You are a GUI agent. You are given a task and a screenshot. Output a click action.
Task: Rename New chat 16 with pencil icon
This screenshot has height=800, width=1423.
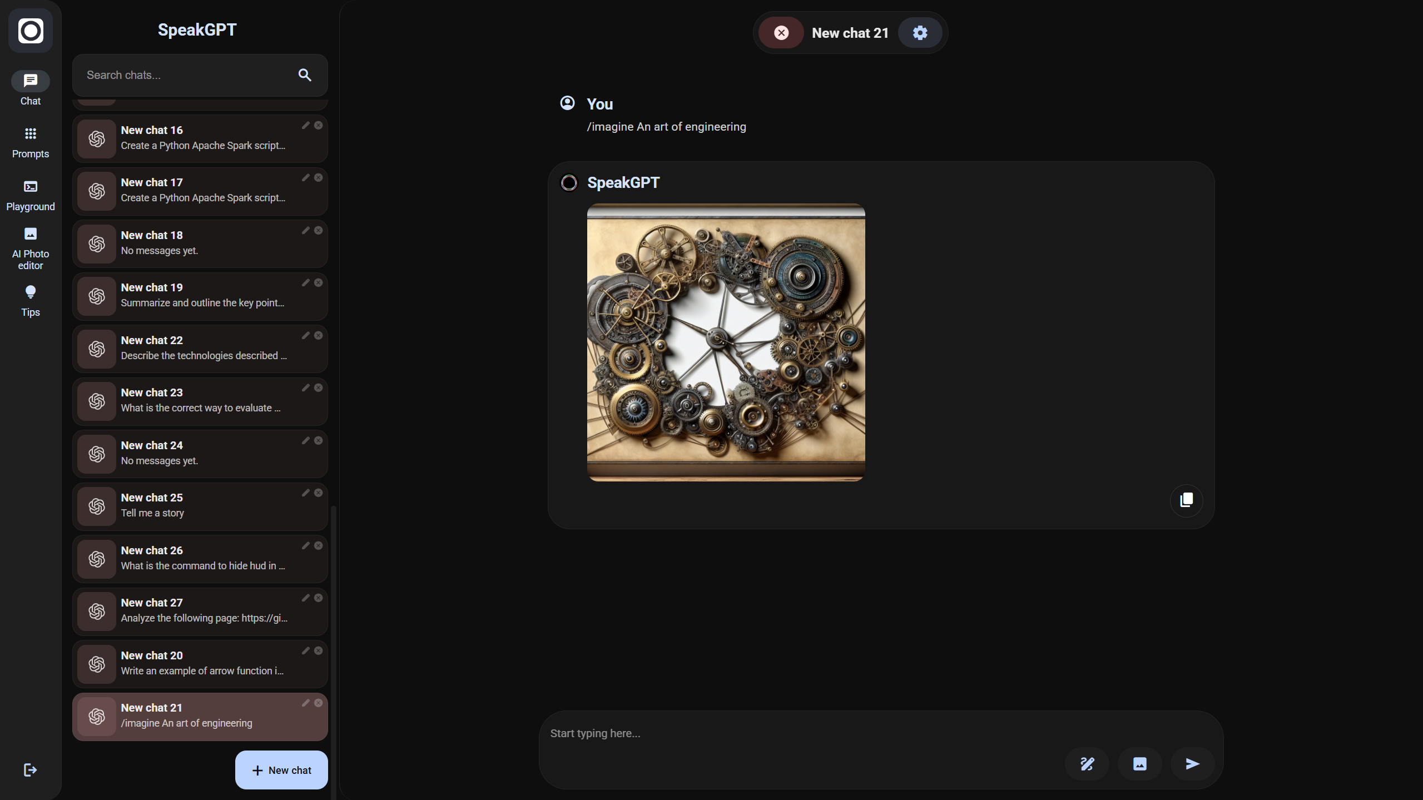coord(305,126)
